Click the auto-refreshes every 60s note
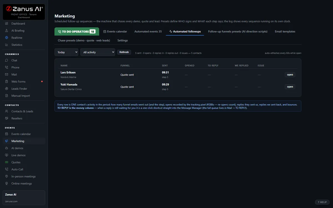 click(x=283, y=53)
